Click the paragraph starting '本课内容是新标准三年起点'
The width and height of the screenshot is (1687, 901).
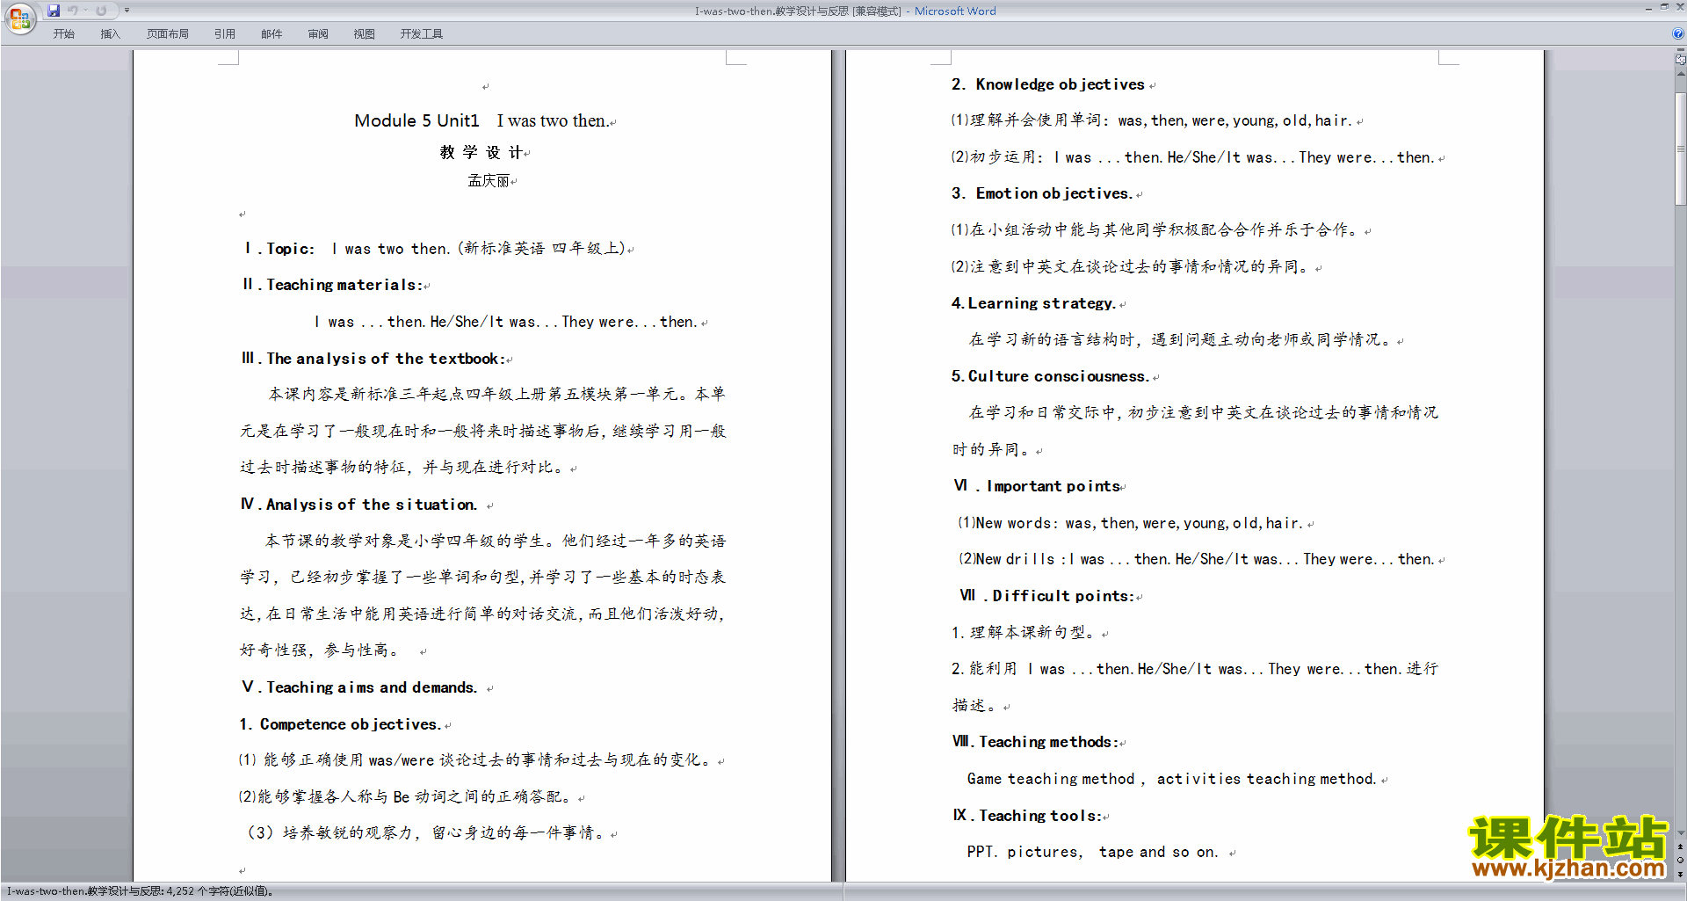(x=483, y=431)
